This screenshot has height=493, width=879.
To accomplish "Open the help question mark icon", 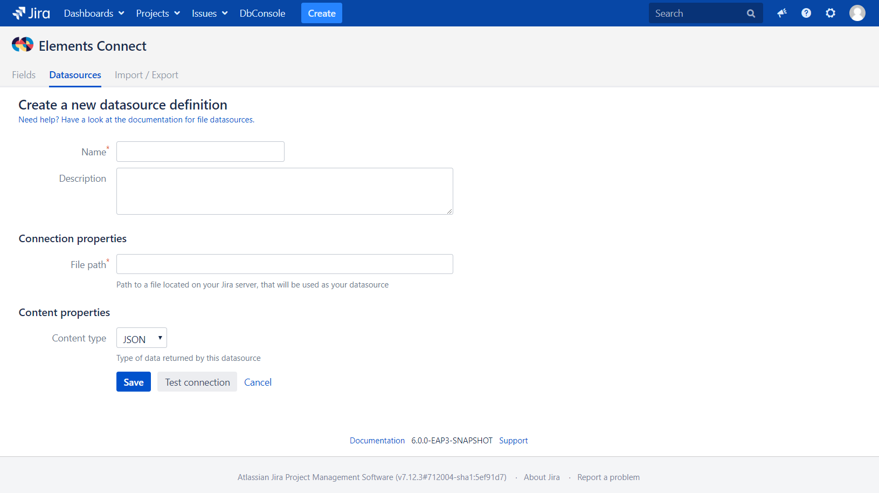I will (x=806, y=13).
